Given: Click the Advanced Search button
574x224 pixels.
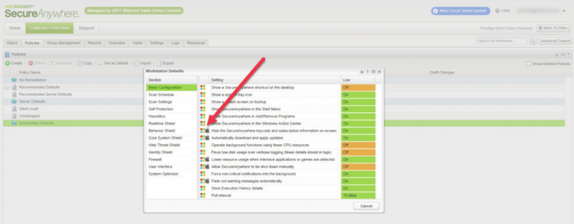Looking at the screenshot, I should pyautogui.click(x=556, y=41).
